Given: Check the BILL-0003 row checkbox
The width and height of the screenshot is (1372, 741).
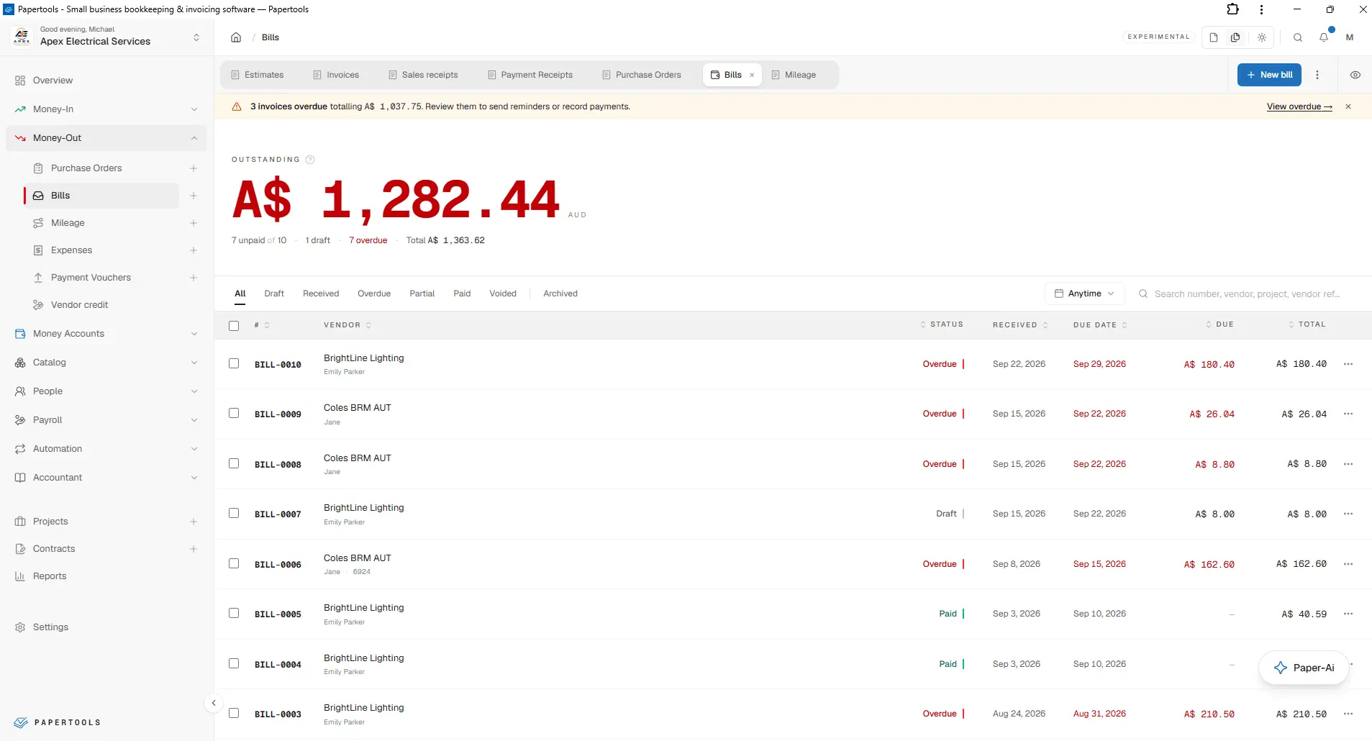Looking at the screenshot, I should [x=234, y=713].
